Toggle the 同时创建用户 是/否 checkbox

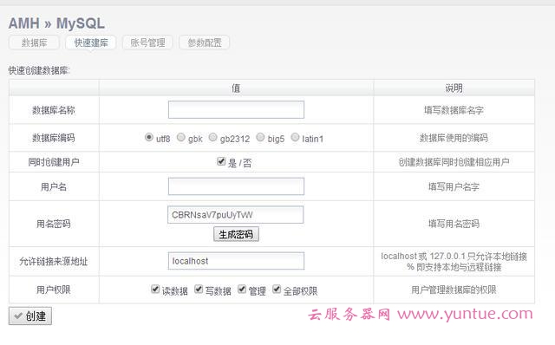coord(221,161)
